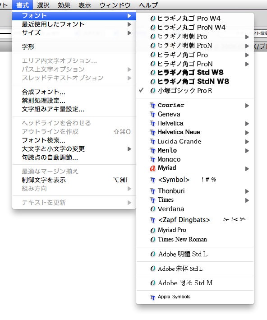Select font ヒラギノ丸ゴ Pro W4

(195, 19)
